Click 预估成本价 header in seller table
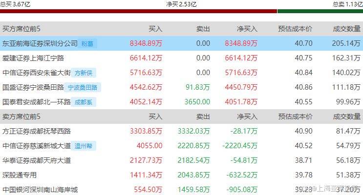Image resolution: width=363 pixels, height=195 pixels. coord(295,117)
